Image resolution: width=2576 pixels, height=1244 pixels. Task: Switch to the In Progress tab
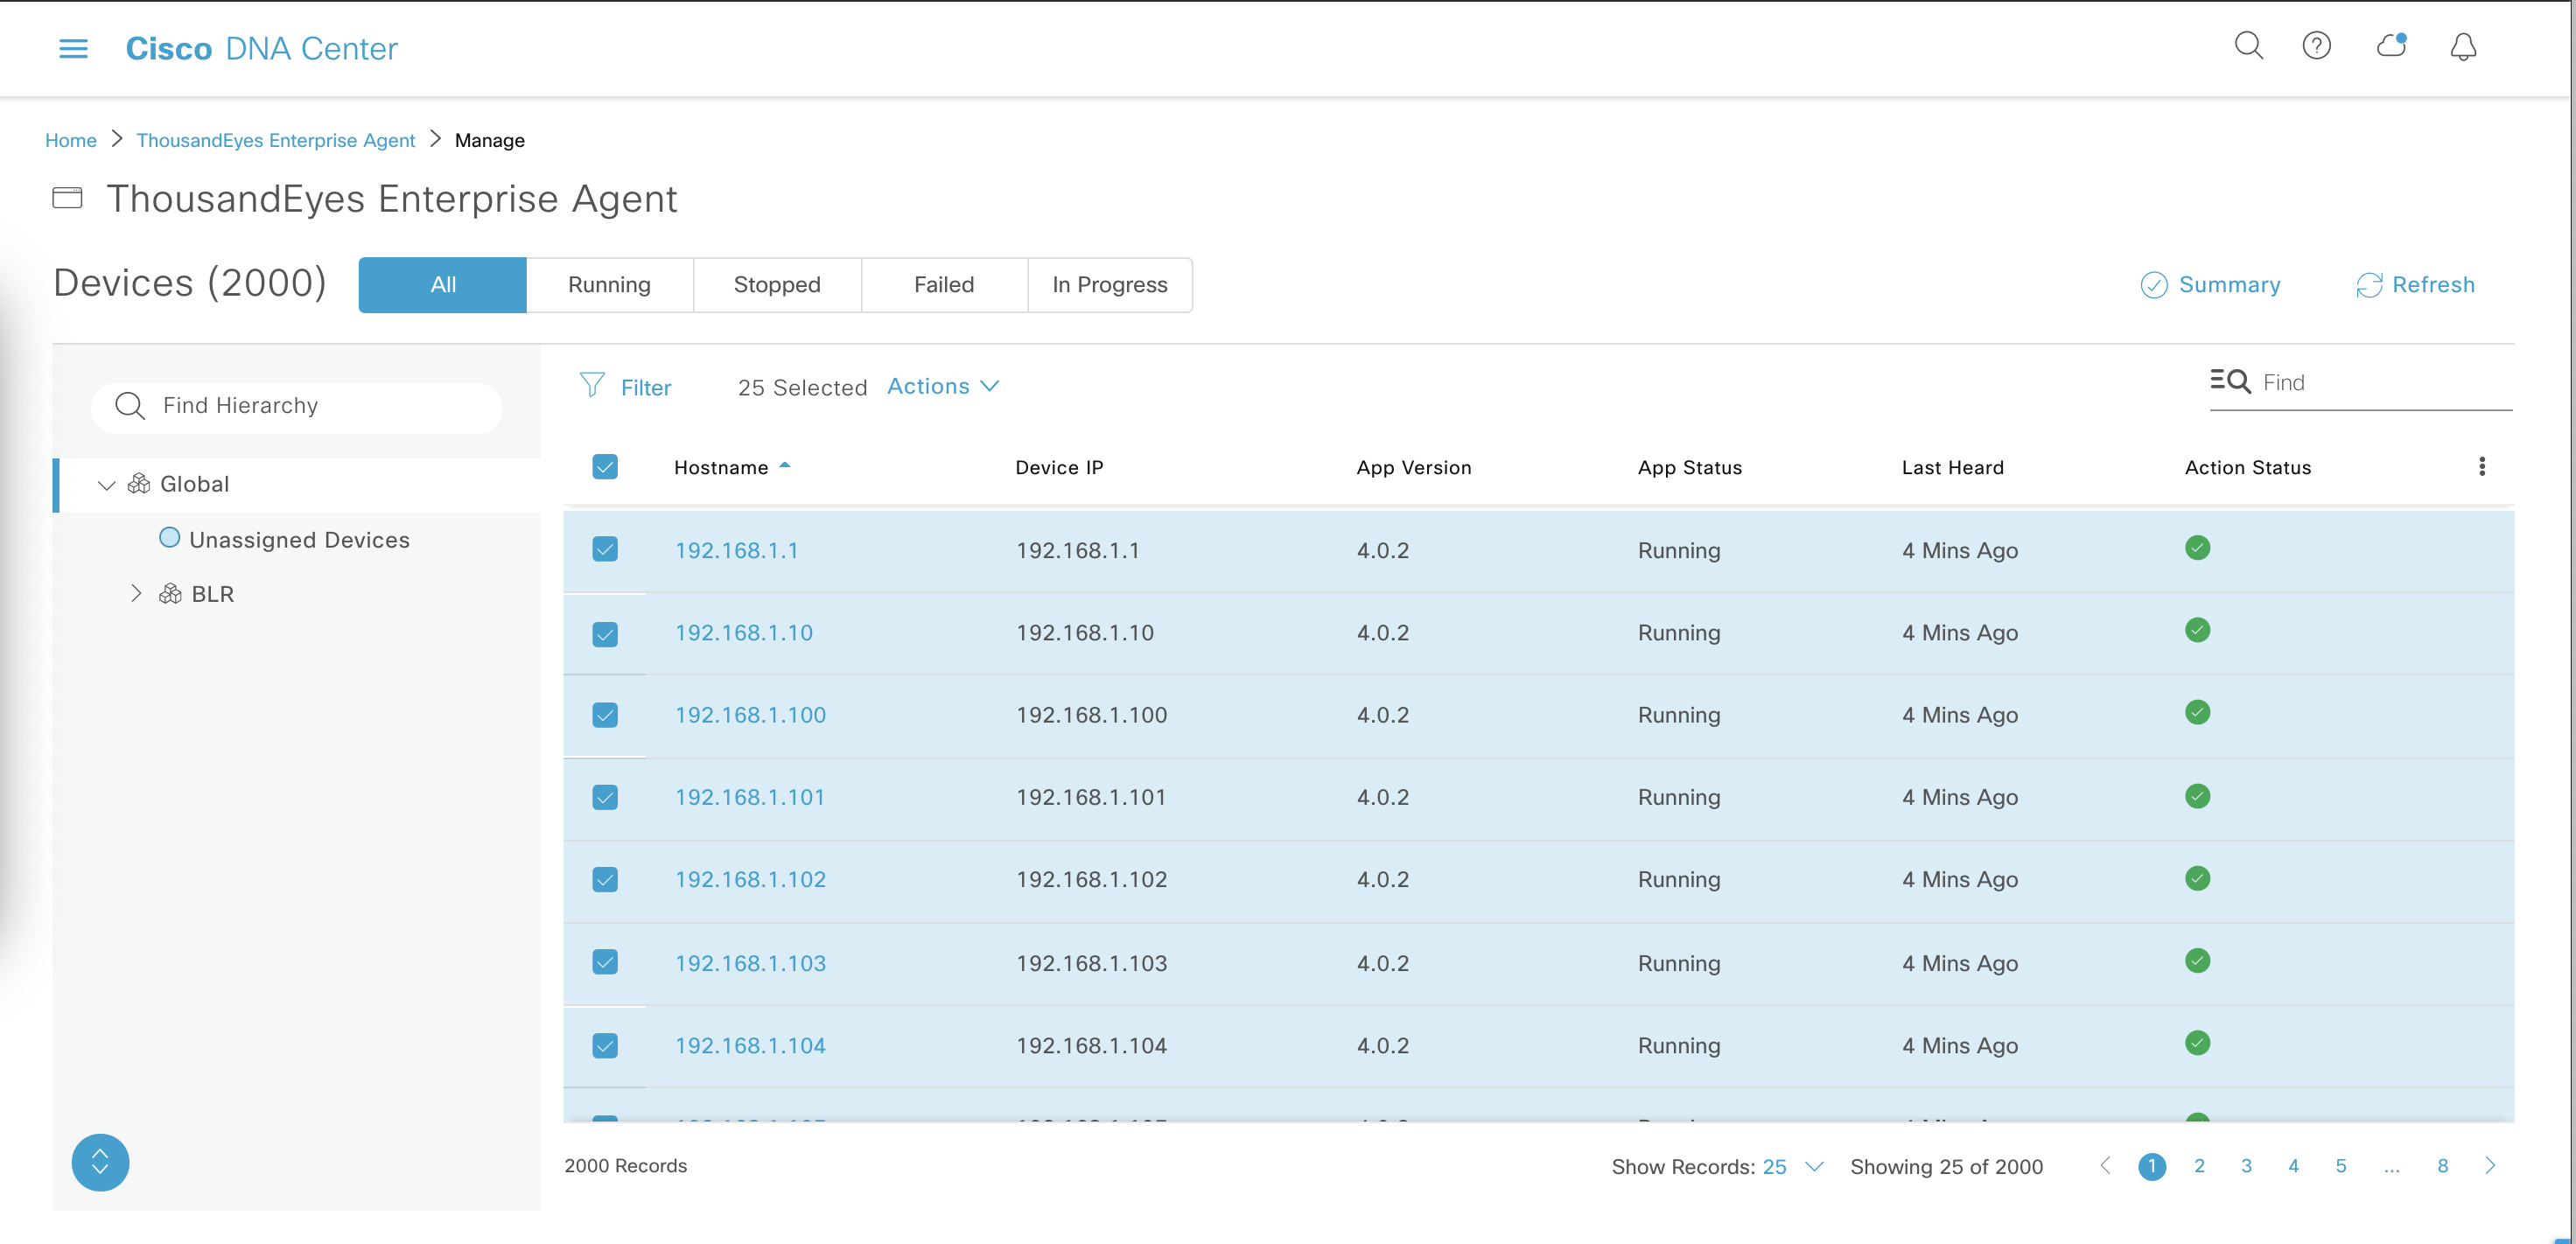click(1109, 285)
